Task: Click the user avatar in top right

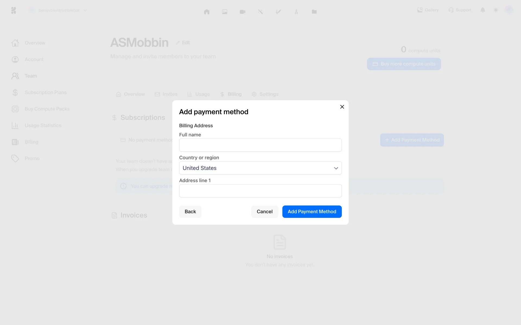Action: (x=509, y=10)
